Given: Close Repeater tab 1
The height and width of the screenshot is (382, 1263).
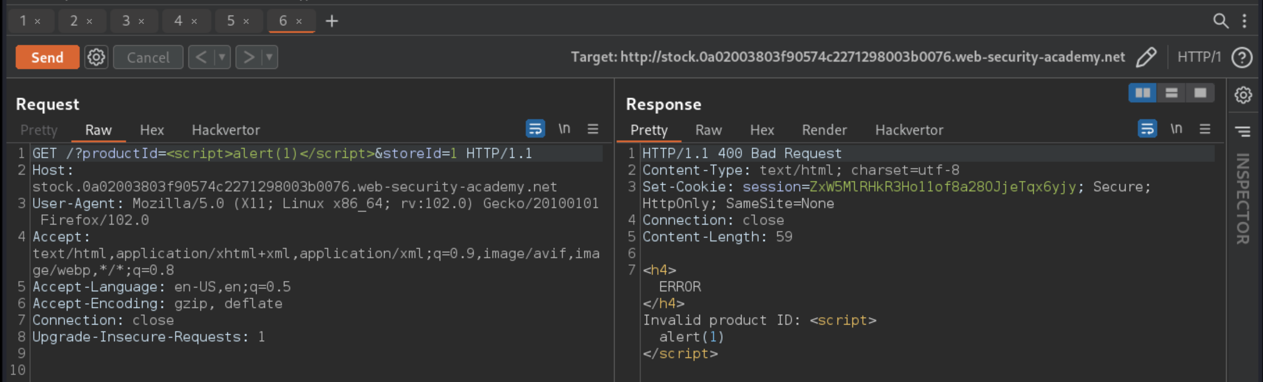Looking at the screenshot, I should 37,22.
